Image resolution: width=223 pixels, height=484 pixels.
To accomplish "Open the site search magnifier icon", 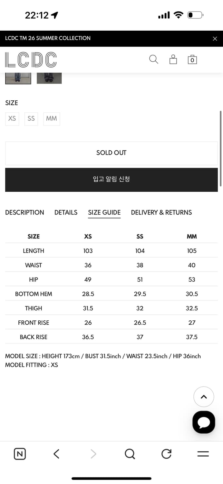I will pyautogui.click(x=154, y=59).
